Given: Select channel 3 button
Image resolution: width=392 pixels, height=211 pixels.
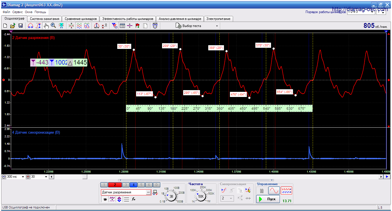Looking at the screenshot, I should [126, 185].
